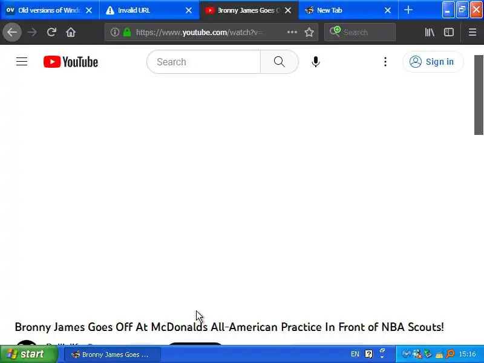Start voice search with microphone icon
The image size is (484, 363).
coord(315,62)
